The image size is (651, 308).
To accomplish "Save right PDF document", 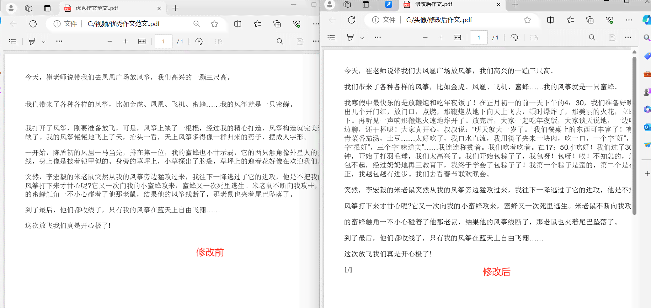I will [x=612, y=37].
